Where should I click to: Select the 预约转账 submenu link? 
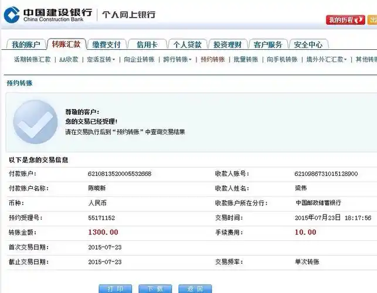pos(213,59)
